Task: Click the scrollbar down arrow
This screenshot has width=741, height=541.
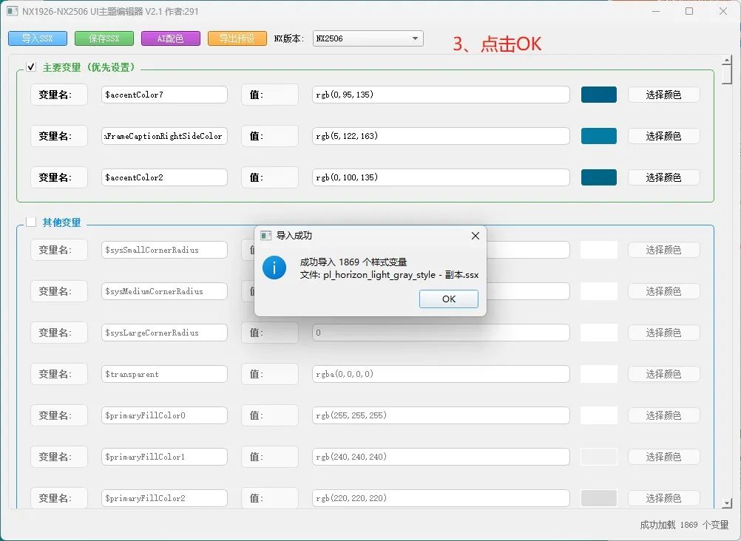Action: click(727, 503)
